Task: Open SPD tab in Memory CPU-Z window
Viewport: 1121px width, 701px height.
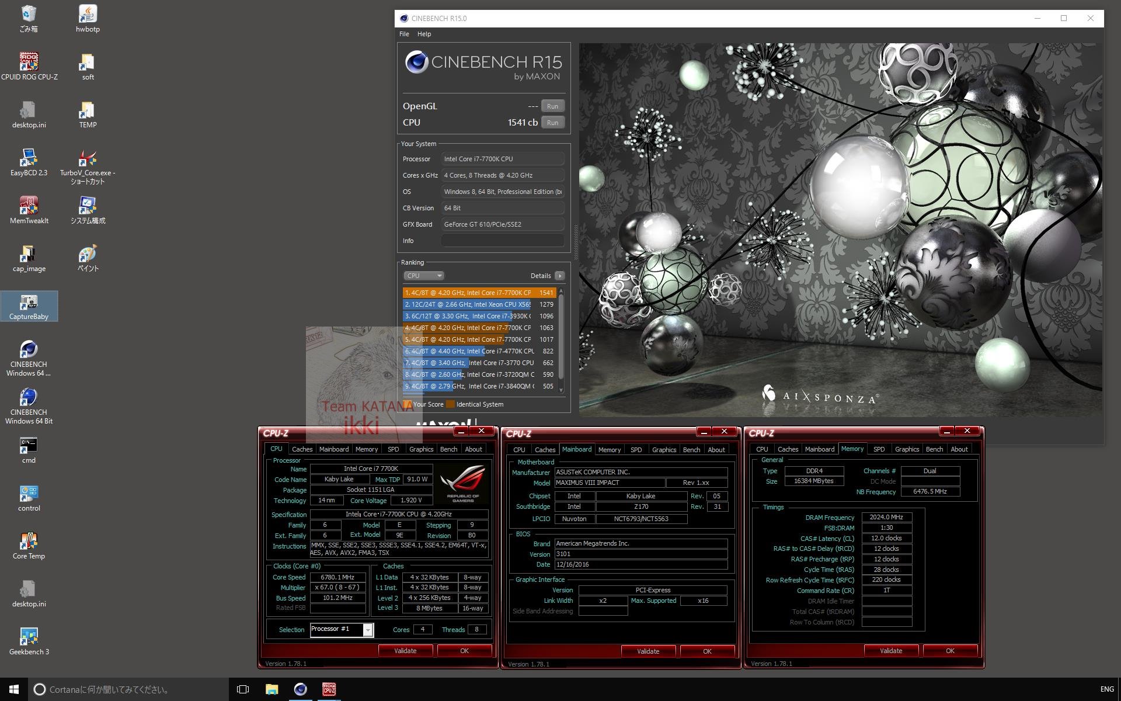Action: point(879,449)
